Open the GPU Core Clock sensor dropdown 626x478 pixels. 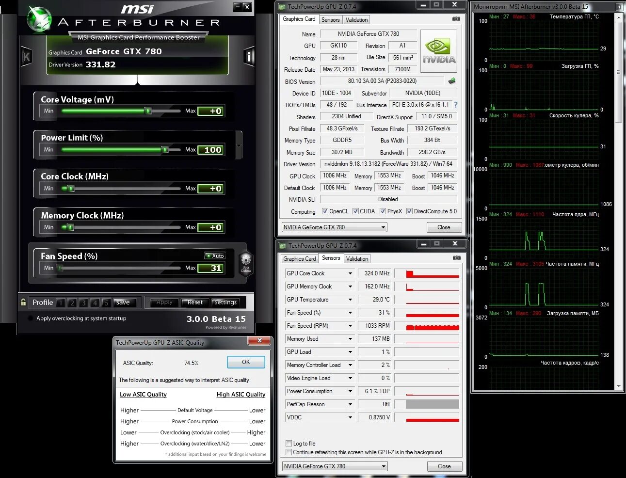coord(350,273)
